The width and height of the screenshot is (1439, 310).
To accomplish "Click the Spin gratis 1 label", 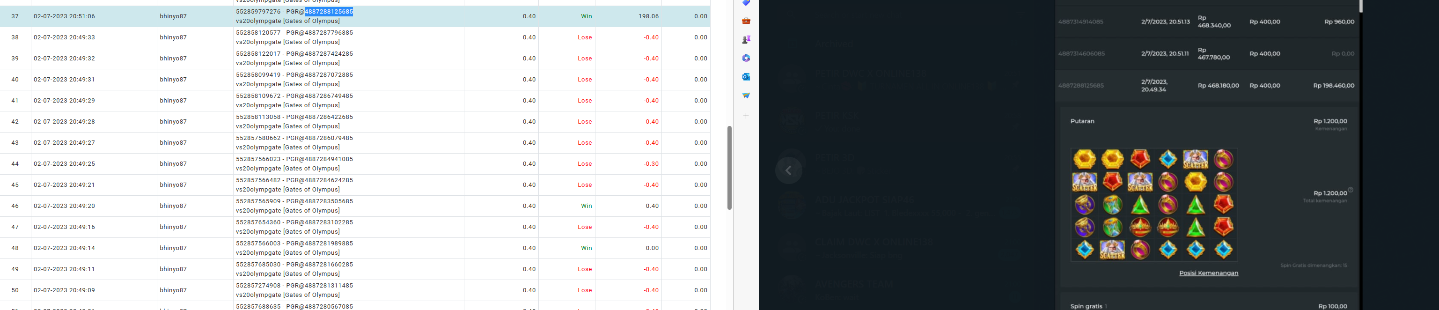I will click(x=1088, y=306).
